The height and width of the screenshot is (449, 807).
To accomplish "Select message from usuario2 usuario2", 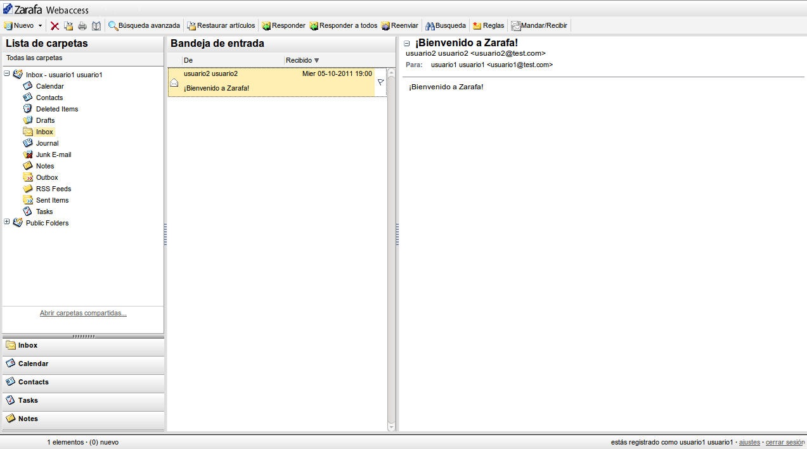I will 277,82.
